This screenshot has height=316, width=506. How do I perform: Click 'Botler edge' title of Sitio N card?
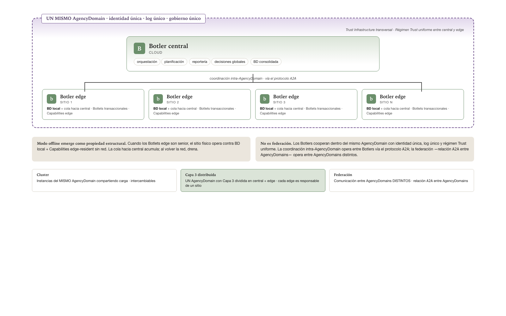pos(393,97)
